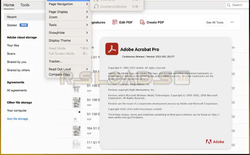The image size is (250, 155).
Task: Open the Page Display submenu
Action: coord(68,12)
